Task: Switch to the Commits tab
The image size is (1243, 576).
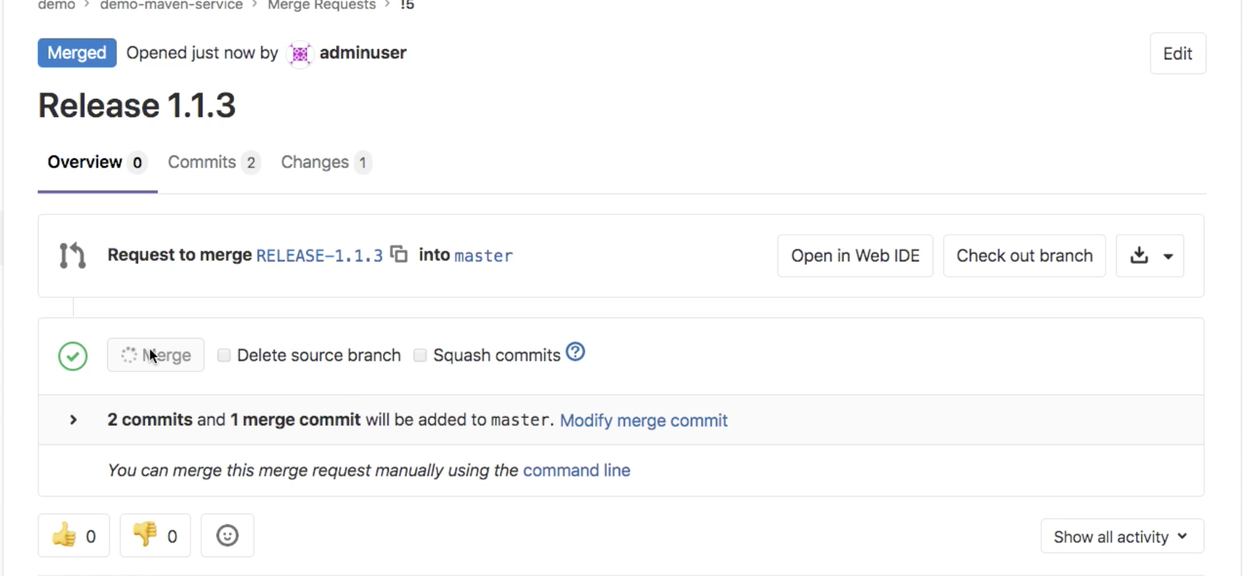Action: coord(213,163)
